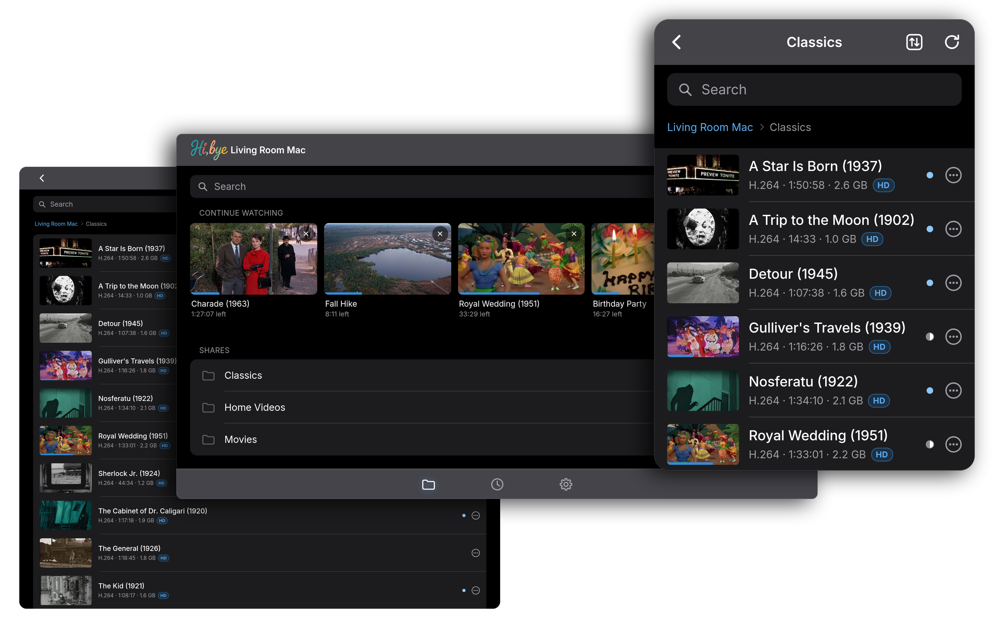
Task: Toggle watched dot for A Star Is Born in phone window
Action: [x=929, y=176]
